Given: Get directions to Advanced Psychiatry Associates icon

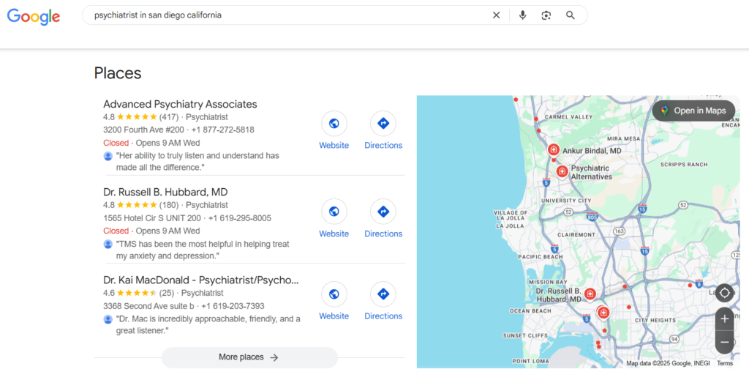Looking at the screenshot, I should pyautogui.click(x=383, y=123).
